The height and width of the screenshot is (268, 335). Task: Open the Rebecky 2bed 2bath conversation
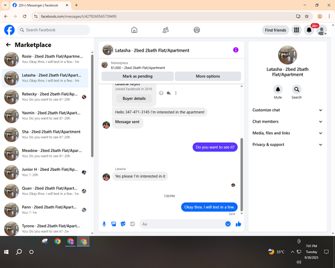click(45, 96)
